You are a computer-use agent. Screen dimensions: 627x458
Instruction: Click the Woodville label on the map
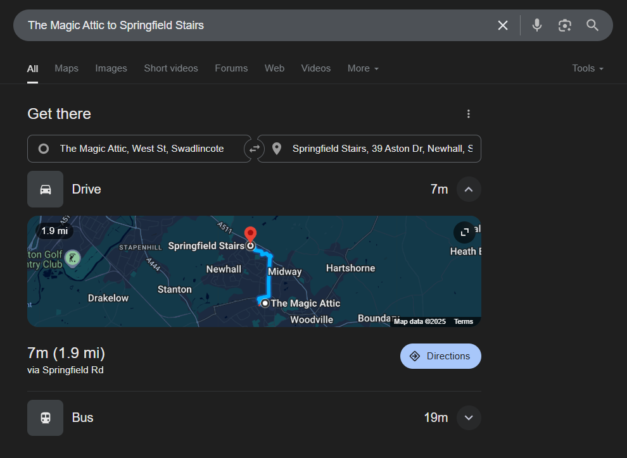(312, 319)
